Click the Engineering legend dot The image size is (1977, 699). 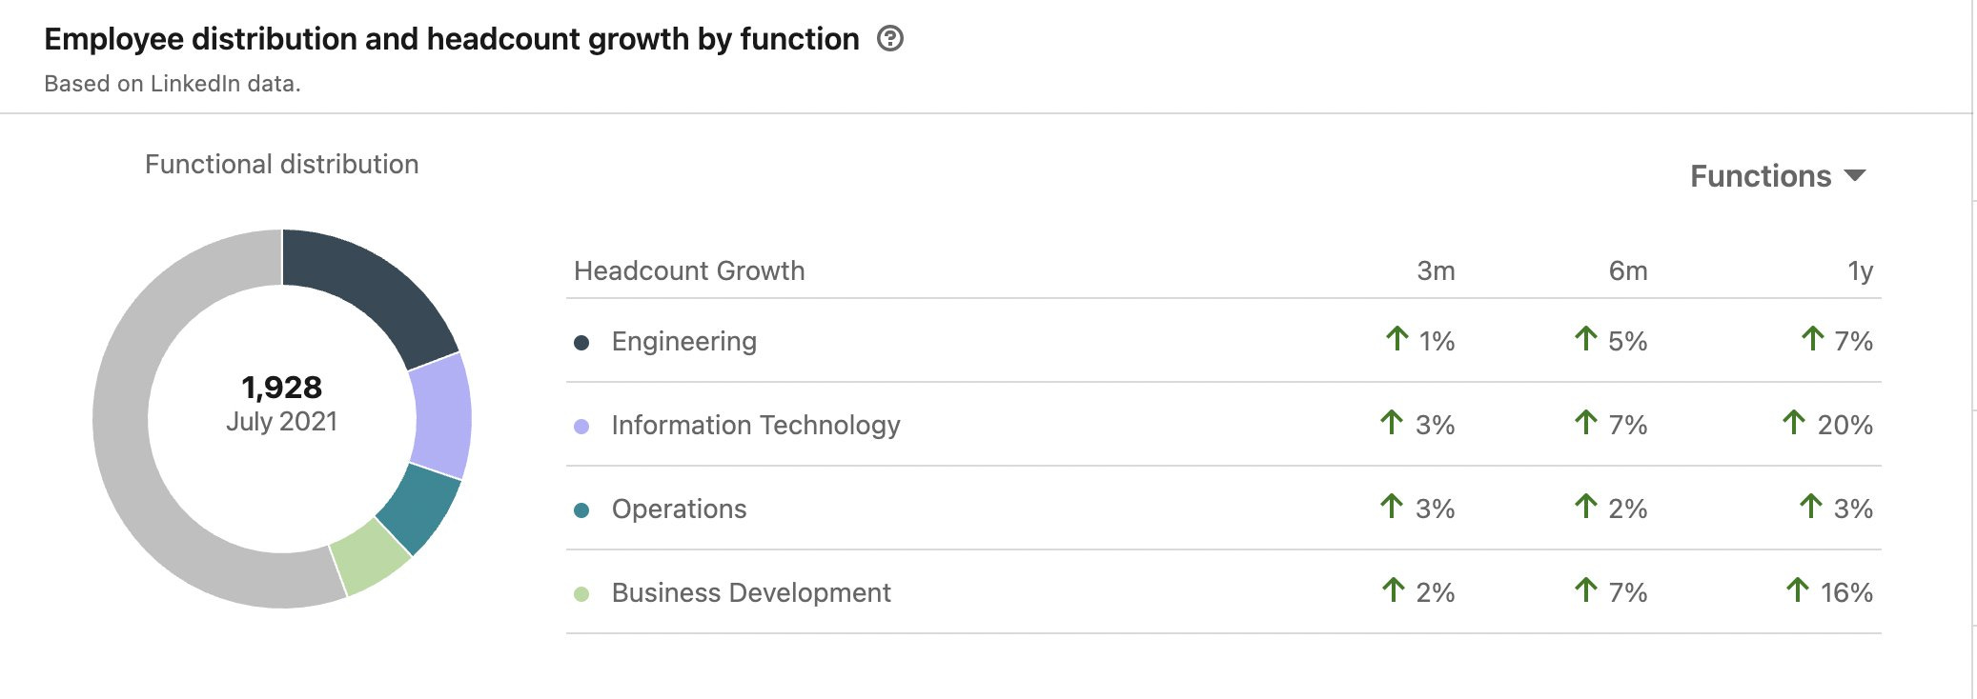tap(581, 343)
